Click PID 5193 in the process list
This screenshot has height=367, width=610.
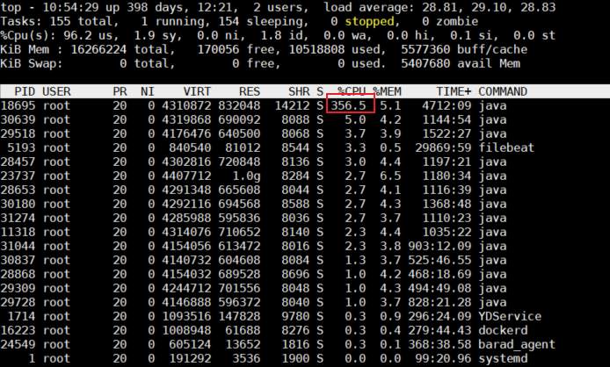[21, 148]
